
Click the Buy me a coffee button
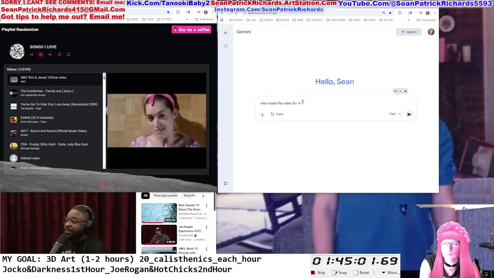pos(191,30)
